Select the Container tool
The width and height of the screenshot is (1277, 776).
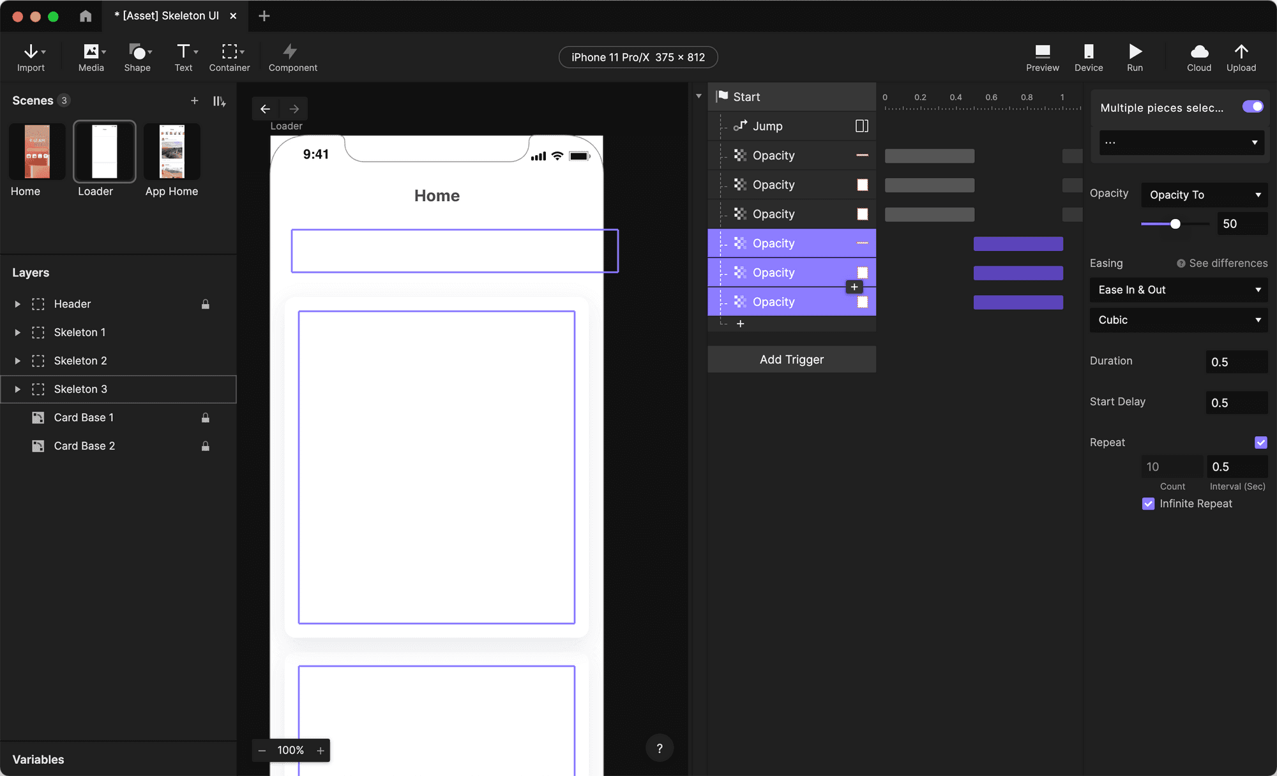230,57
